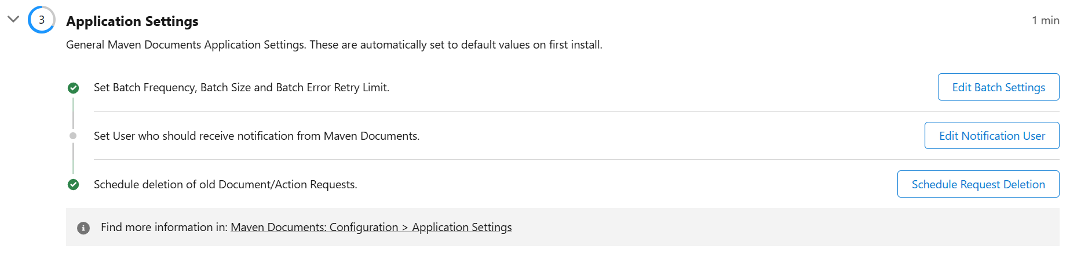The image size is (1070, 253).
Task: Click the Find more information in label
Action: coord(164,227)
